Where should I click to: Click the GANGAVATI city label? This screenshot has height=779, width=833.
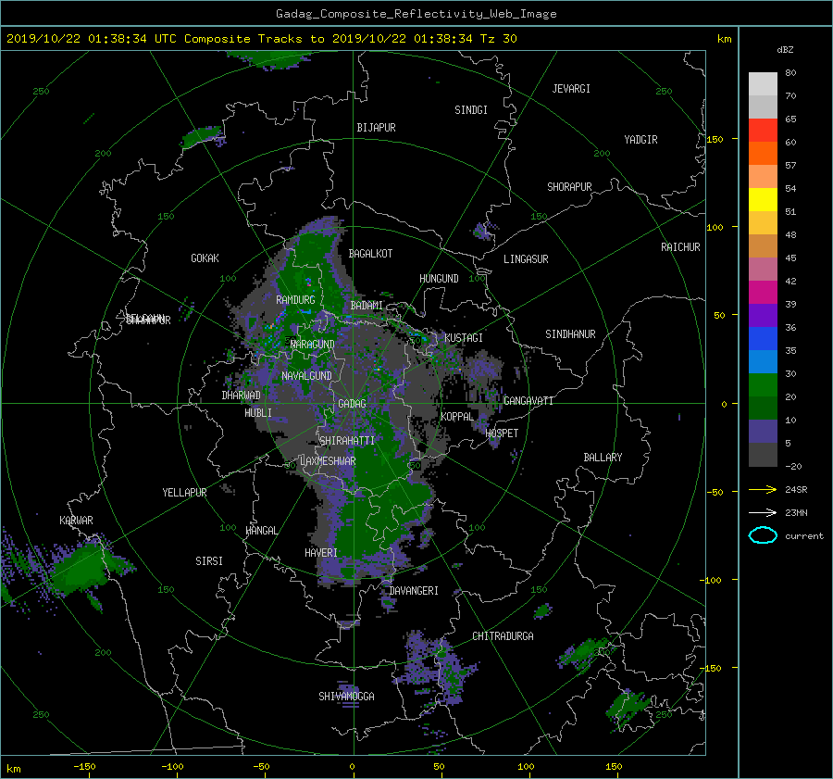(528, 401)
